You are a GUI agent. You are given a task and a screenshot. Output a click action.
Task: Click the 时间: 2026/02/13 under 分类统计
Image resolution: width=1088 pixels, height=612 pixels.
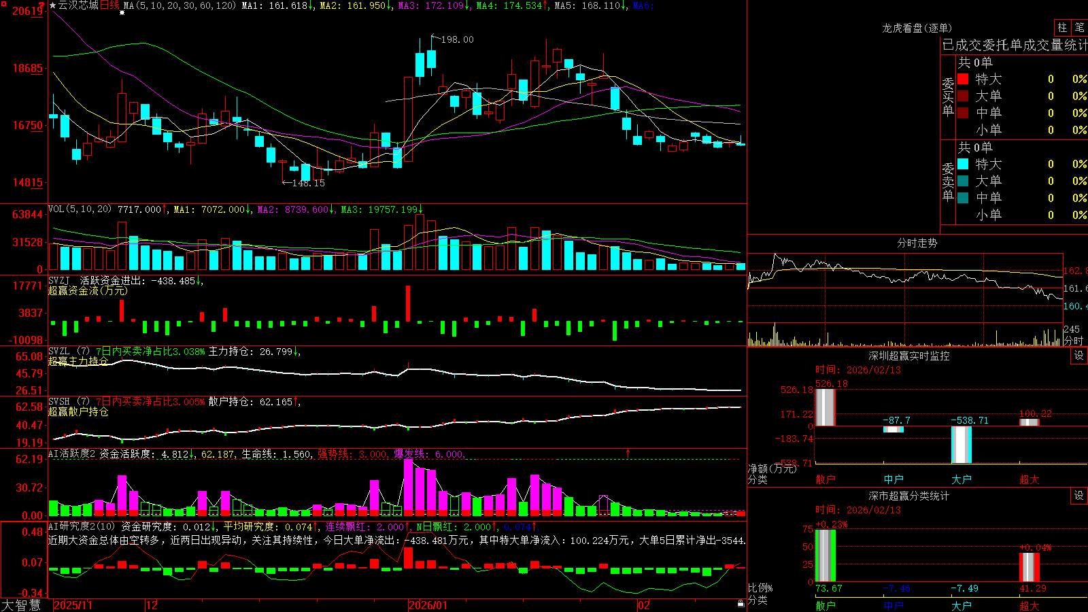858,510
